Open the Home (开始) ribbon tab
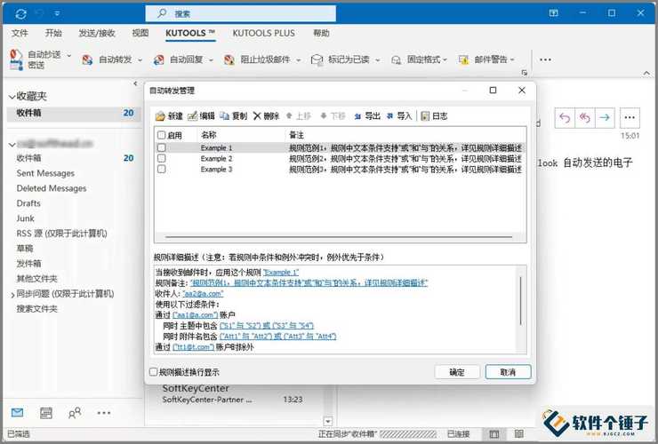 [x=53, y=33]
